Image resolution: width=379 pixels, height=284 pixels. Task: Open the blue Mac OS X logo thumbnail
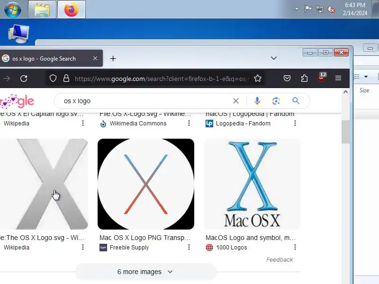[252, 184]
